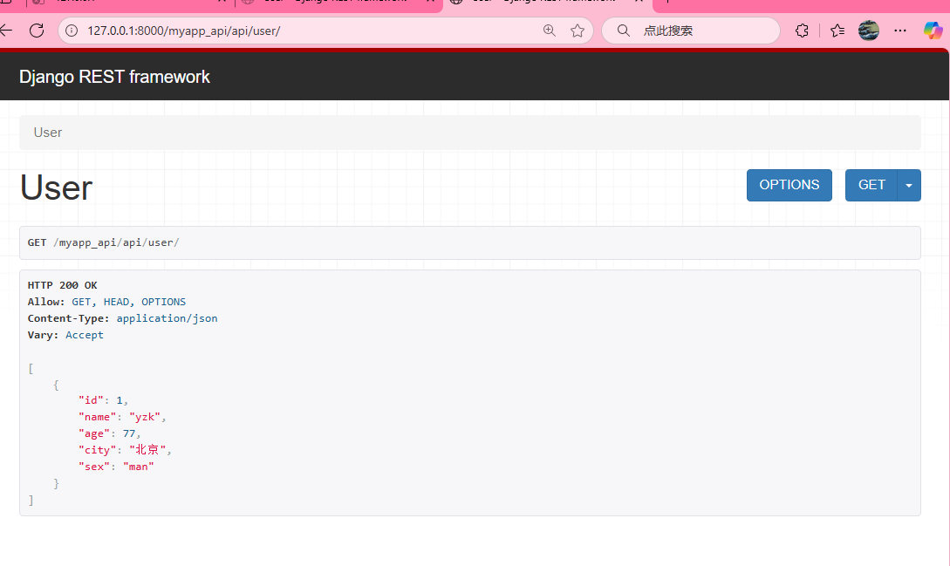The height and width of the screenshot is (566, 950).
Task: Add this page to favorites star icon
Action: pyautogui.click(x=578, y=31)
